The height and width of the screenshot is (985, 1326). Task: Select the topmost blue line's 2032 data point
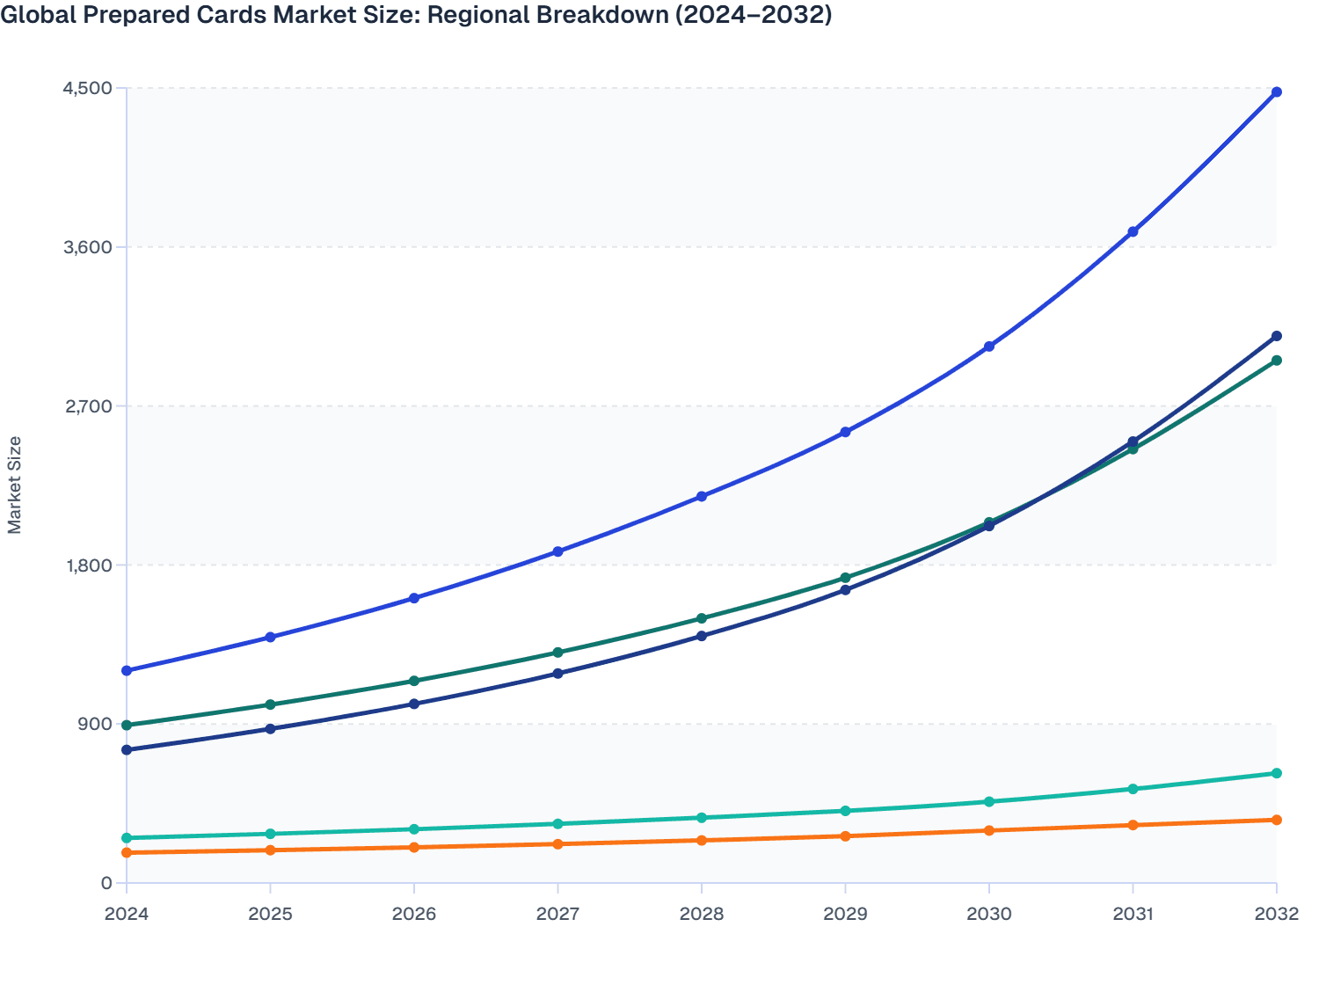[1276, 91]
